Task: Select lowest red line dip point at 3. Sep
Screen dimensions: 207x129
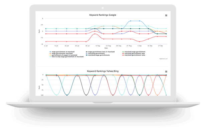Action: [140, 42]
